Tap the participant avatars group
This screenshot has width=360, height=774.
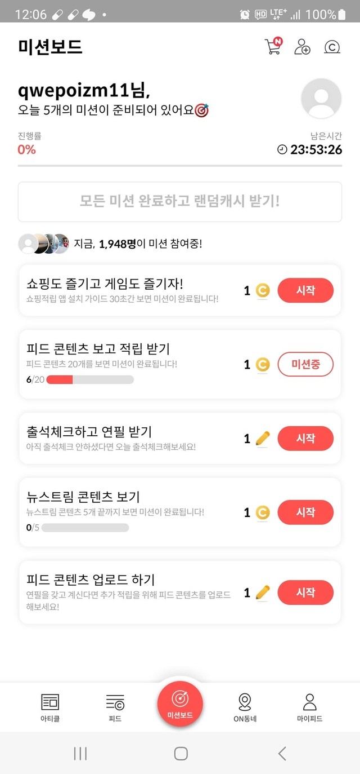tap(44, 244)
